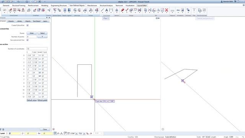Screen dimensions: 245x138
Task: Uncheck Variable checkbox in coordinate row 6
Action: (40, 76)
